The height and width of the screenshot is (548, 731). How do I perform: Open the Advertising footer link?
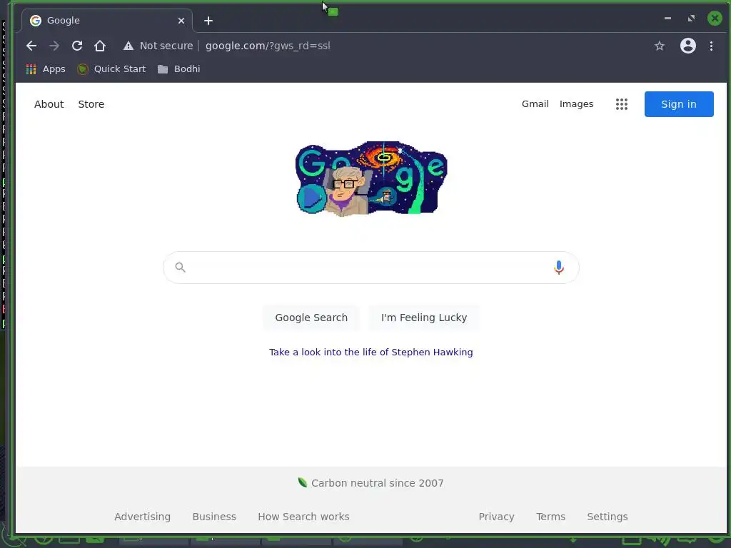tap(142, 517)
